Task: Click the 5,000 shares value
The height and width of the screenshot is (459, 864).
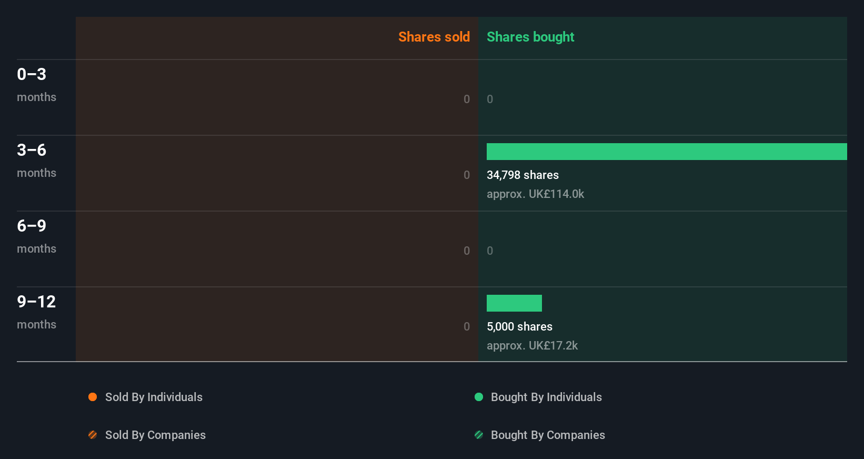Action: [519, 326]
